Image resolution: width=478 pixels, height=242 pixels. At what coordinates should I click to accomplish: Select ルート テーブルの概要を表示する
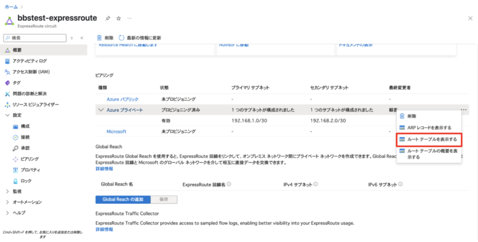tap(429, 154)
